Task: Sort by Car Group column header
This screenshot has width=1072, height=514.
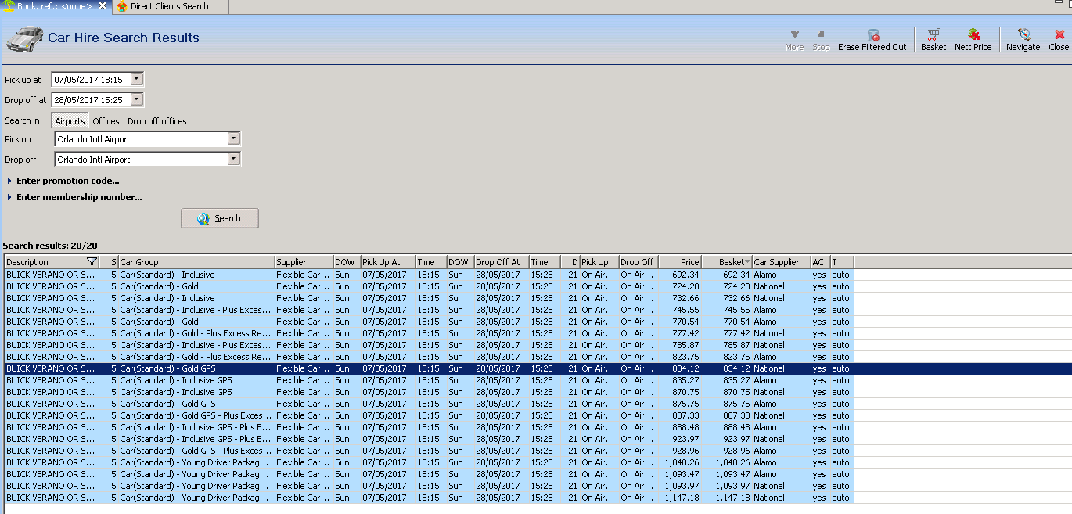Action: click(196, 262)
